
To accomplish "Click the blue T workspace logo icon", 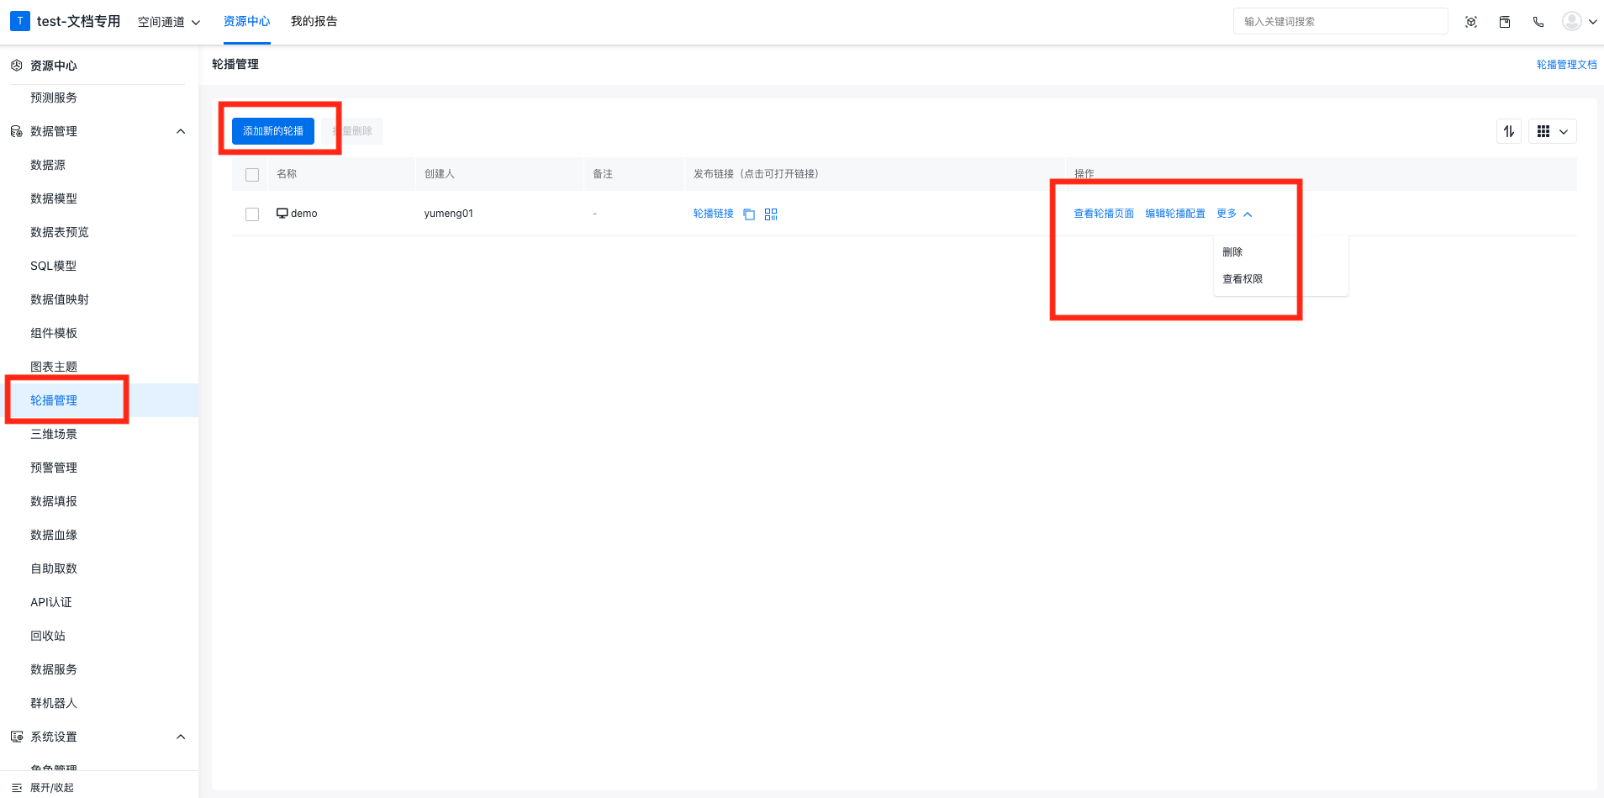I will [x=20, y=21].
